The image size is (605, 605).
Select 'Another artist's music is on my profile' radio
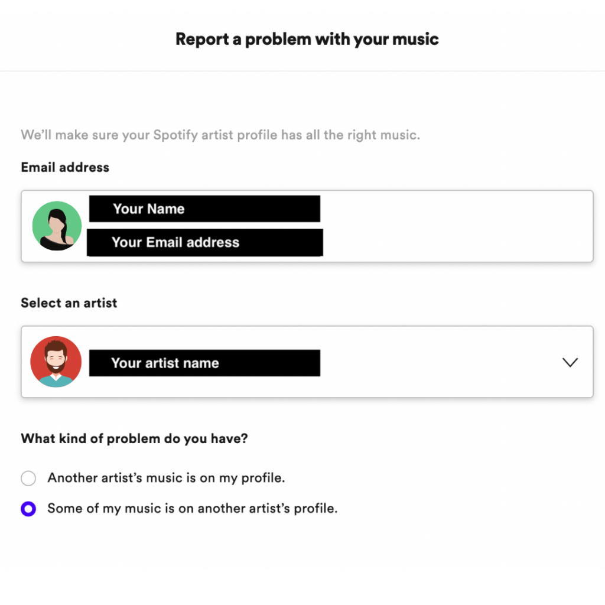point(28,478)
